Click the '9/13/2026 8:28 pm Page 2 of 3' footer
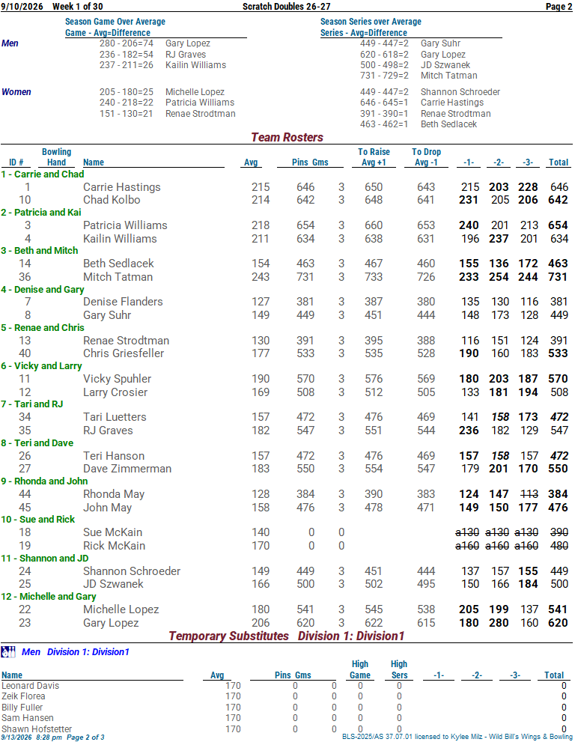Screen dimensions: 575x742 point(52,738)
